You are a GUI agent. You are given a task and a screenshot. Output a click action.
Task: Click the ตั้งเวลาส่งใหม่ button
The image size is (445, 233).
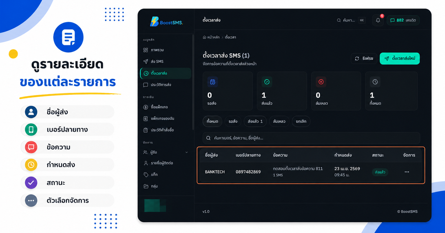[x=400, y=58]
